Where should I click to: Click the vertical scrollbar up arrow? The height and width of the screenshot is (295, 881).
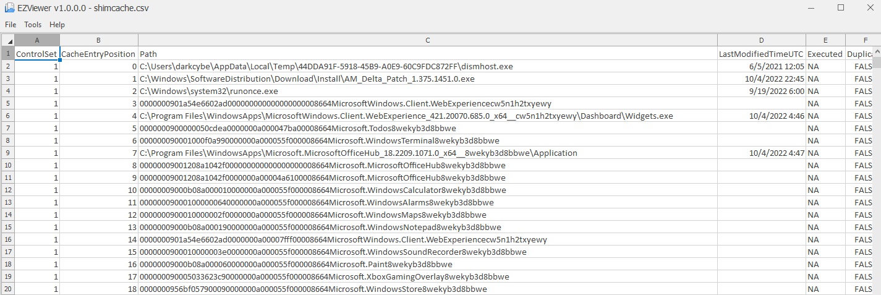coord(876,52)
